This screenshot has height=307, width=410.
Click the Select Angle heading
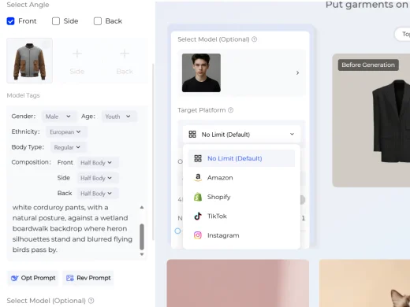pos(28,5)
